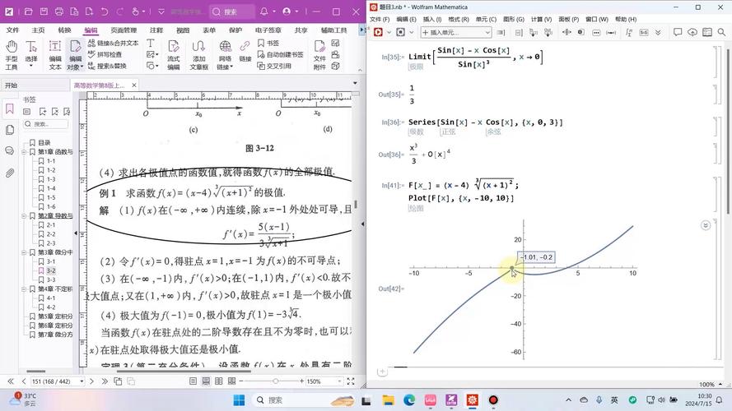Image resolution: width=732 pixels, height=411 pixels.
Task: Open the Select (选择) tool dropdown
Action: pos(31,66)
